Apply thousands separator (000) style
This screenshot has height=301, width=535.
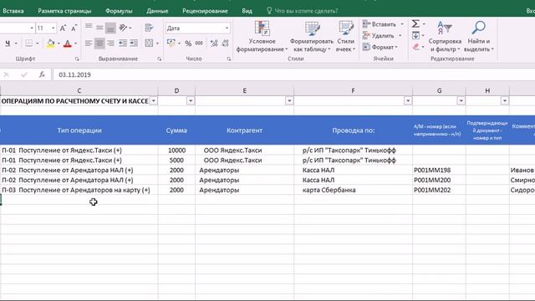coord(199,43)
